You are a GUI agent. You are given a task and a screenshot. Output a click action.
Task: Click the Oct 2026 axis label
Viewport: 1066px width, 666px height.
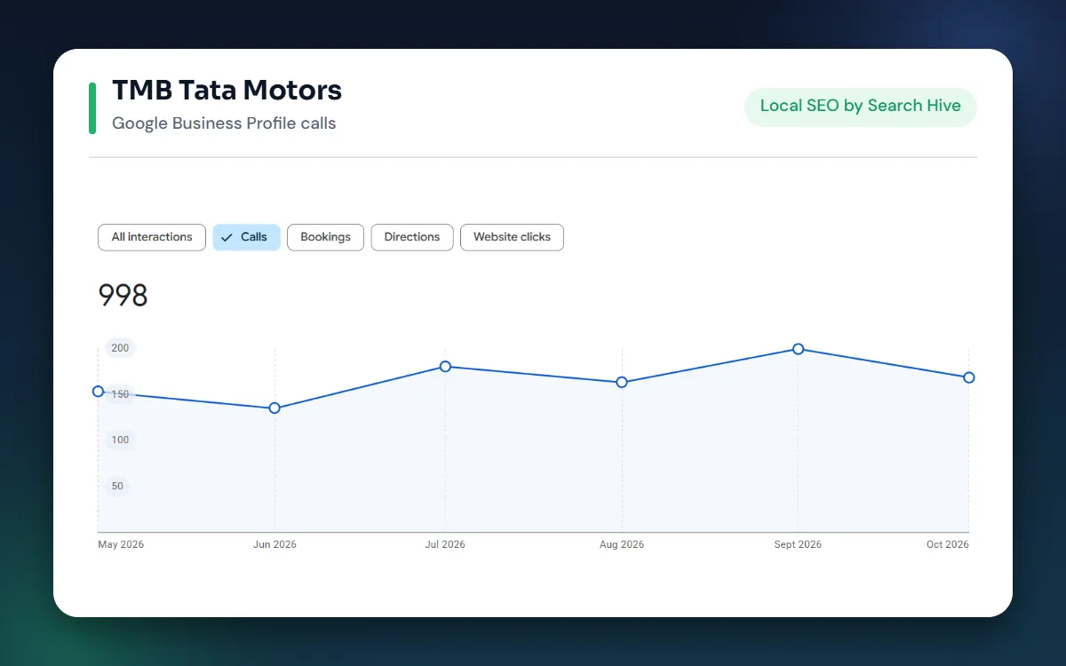click(x=948, y=544)
